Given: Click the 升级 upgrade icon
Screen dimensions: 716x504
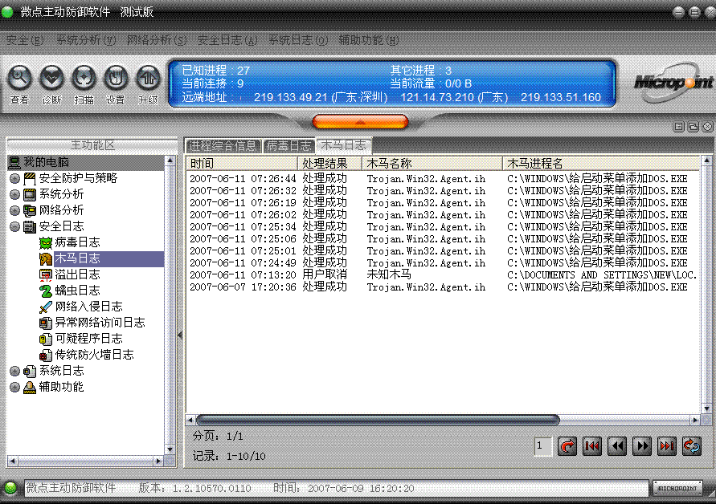Looking at the screenshot, I should (149, 79).
